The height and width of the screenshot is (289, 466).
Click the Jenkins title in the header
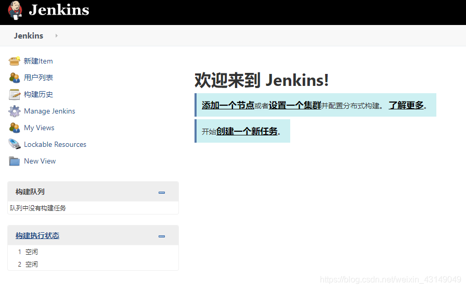pos(59,10)
